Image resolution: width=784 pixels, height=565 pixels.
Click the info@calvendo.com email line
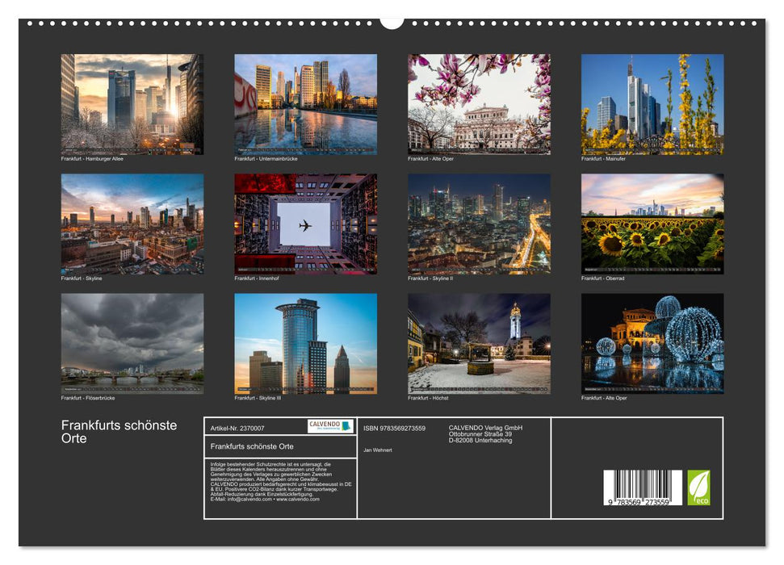pyautogui.click(x=265, y=499)
